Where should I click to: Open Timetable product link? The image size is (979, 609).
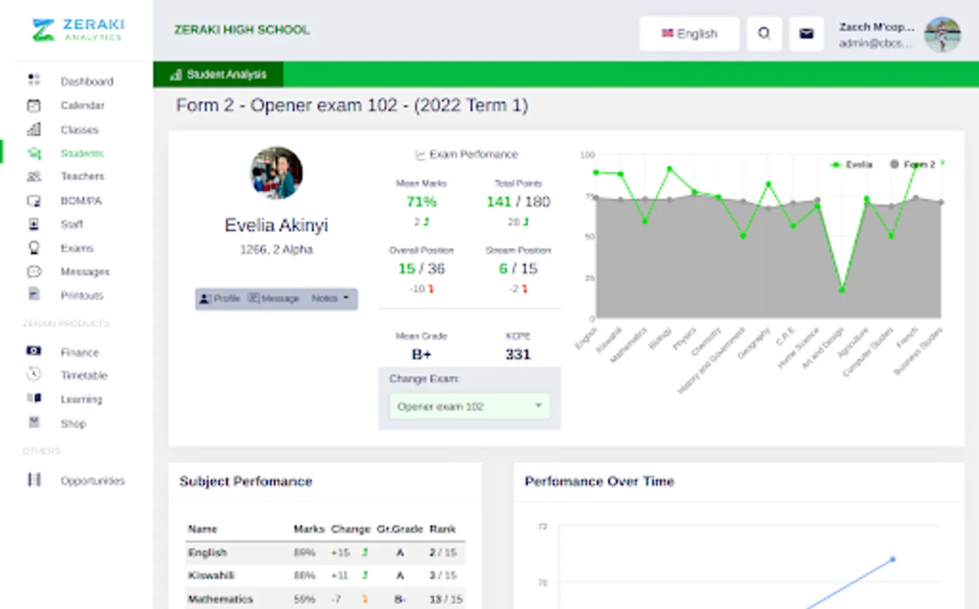84,376
